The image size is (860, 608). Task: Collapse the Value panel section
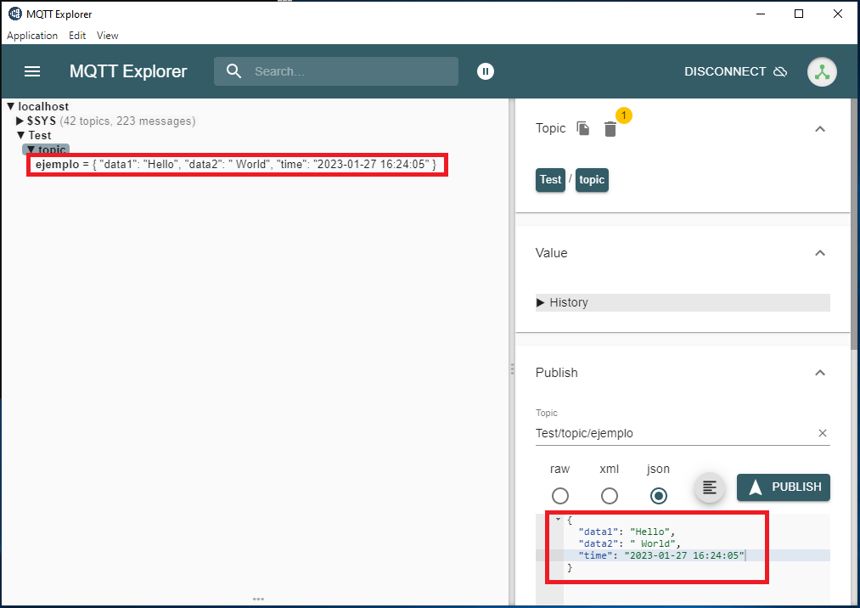820,253
